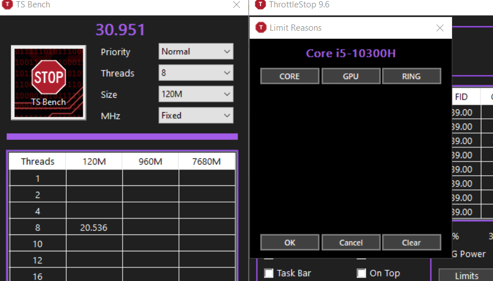Screen dimensions: 493x281
Task: Click the empty 120M cell in row 1
Action: click(x=94, y=179)
